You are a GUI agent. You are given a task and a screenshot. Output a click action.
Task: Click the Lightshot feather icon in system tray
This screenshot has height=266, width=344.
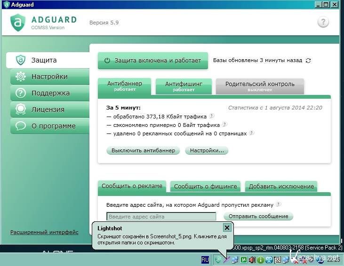[x=226, y=259]
